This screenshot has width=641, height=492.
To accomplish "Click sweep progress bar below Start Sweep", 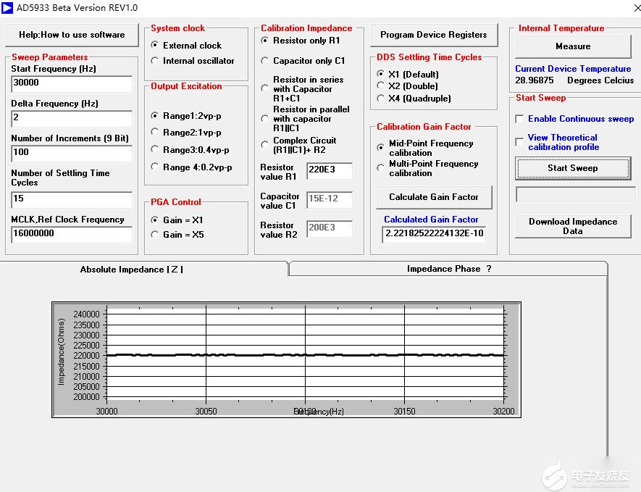I will 576,194.
